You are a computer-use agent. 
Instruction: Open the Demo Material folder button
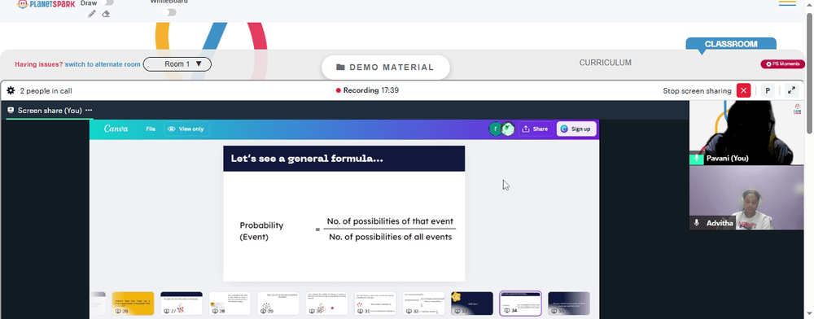(x=386, y=68)
